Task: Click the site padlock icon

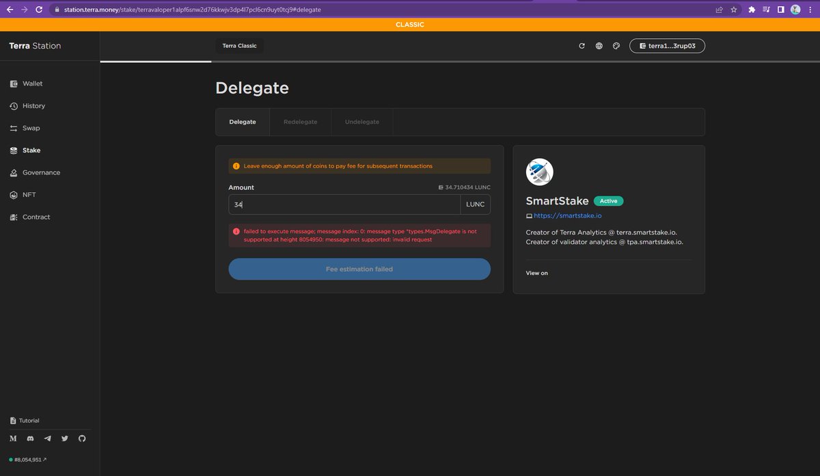Action: coord(58,10)
